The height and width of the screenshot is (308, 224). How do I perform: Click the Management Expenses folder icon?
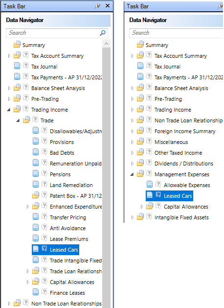(x=140, y=173)
